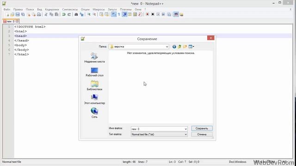Click the back navigation icon in save dialog

click(174, 47)
